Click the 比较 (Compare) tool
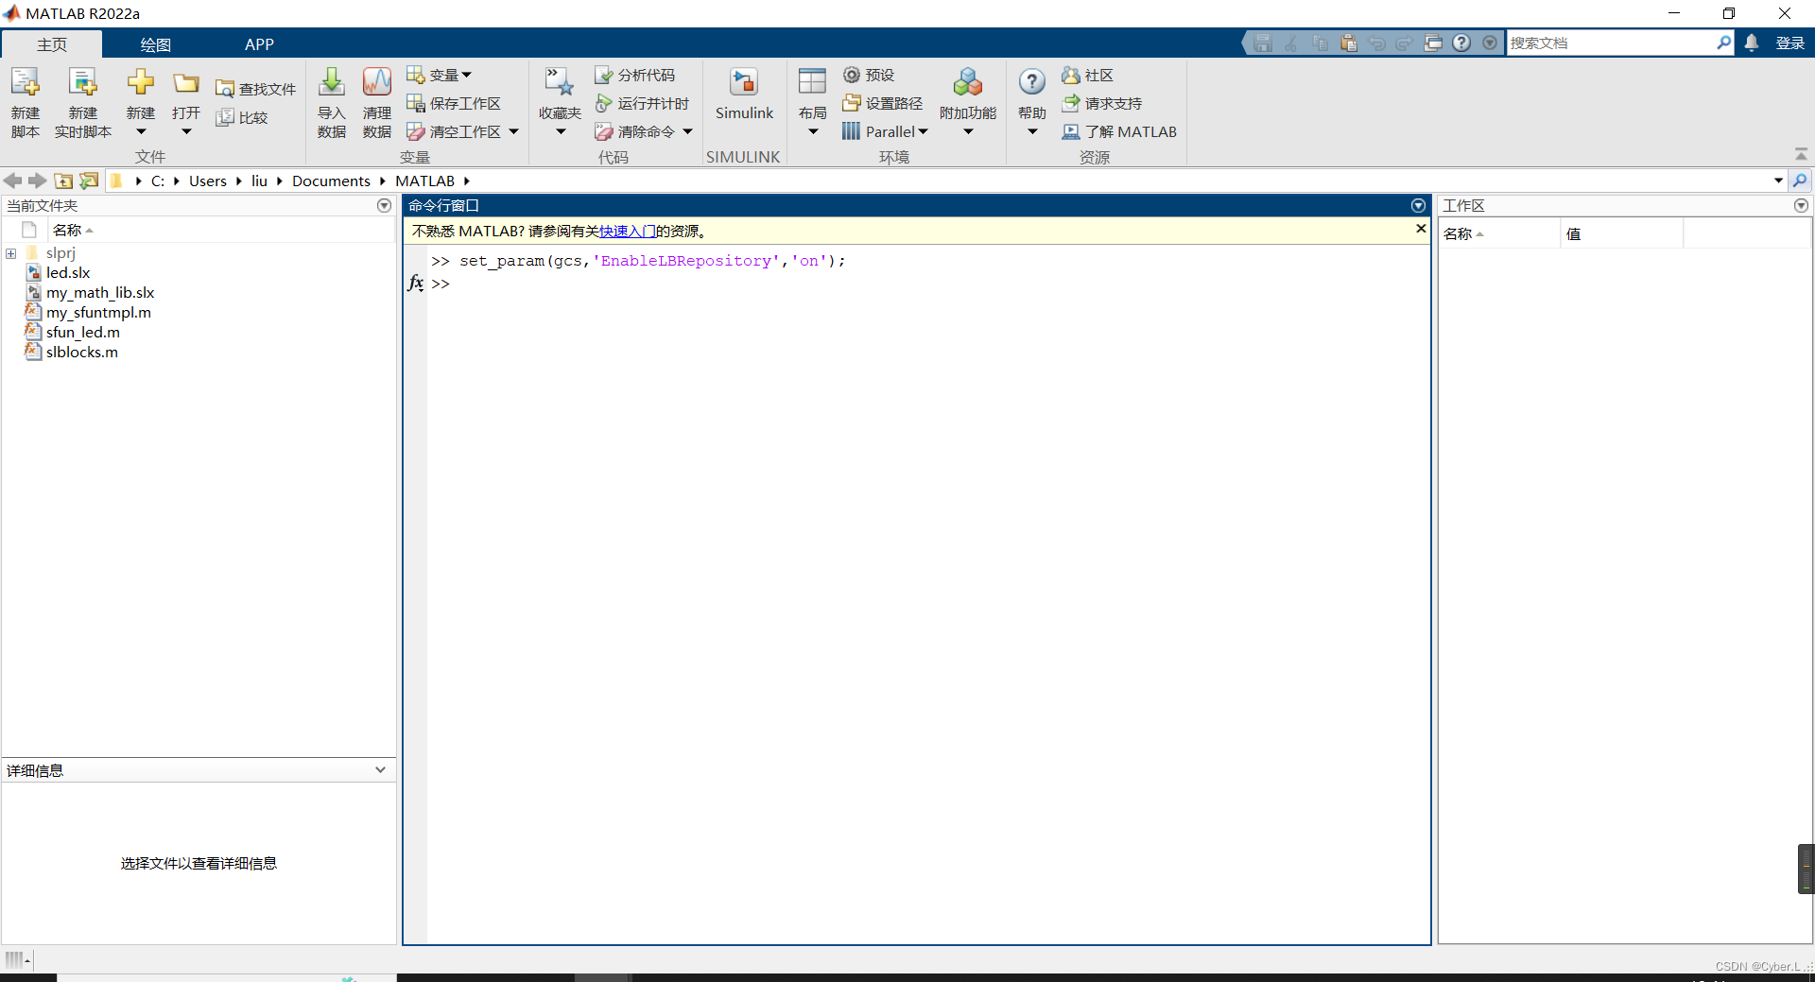Screen dimensions: 1815x982 (242, 117)
